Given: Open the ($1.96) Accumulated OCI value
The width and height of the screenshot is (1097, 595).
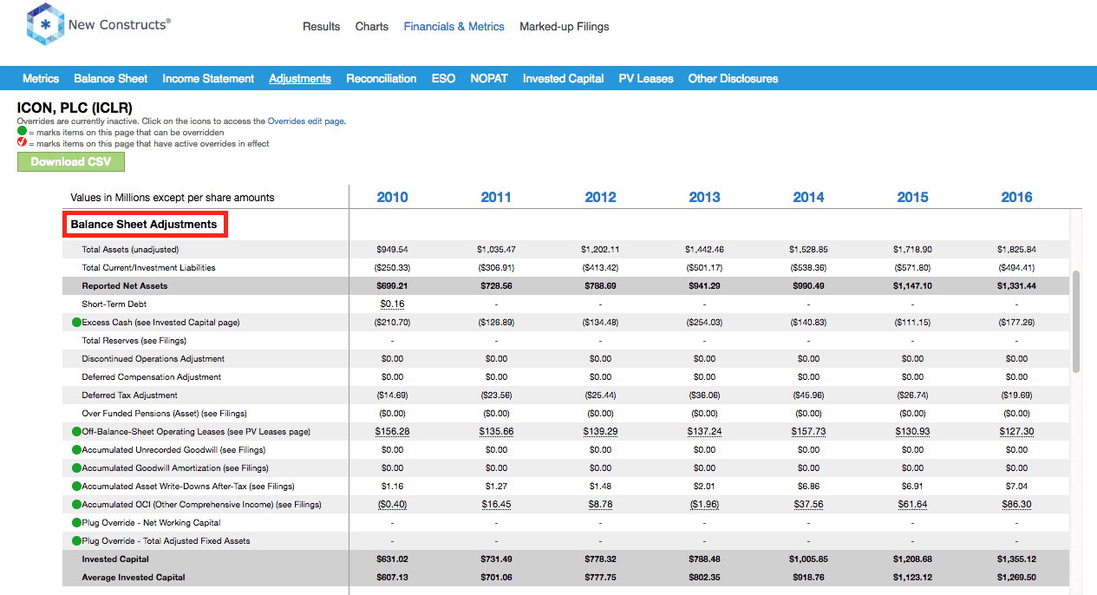Looking at the screenshot, I should [x=704, y=504].
